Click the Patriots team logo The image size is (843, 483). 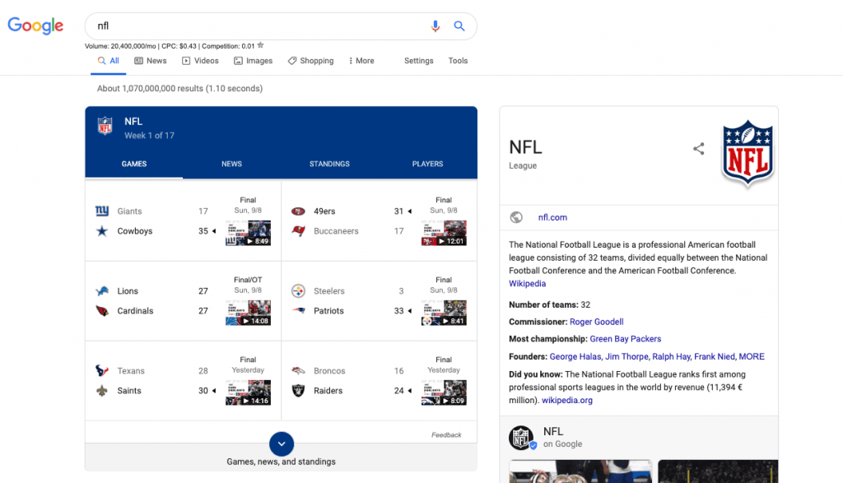coord(298,310)
